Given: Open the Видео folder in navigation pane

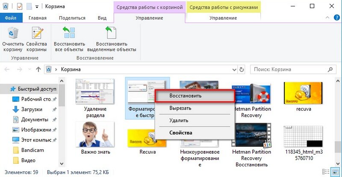Looking at the screenshot, I should 24,160.
